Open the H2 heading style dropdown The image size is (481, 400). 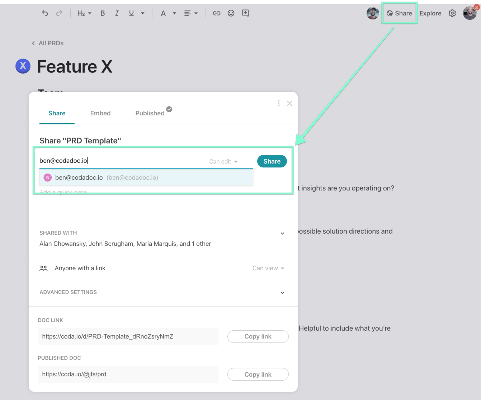[x=84, y=13]
